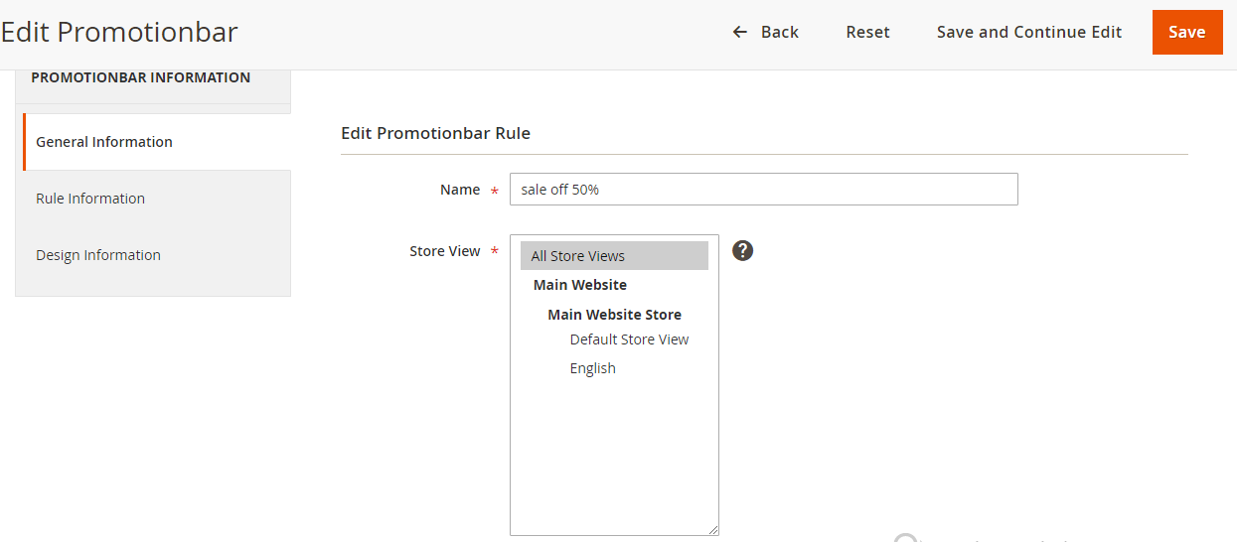Click the Edit Promotionbar page title
Screen dimensions: 1237x542
click(119, 32)
